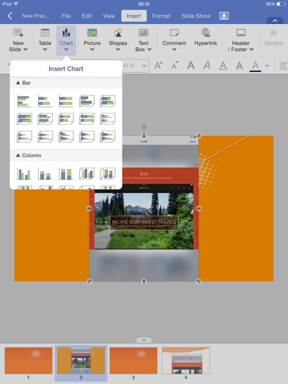This screenshot has width=288, height=384.
Task: Tap the icon right of Slide Show
Action: pos(224,16)
